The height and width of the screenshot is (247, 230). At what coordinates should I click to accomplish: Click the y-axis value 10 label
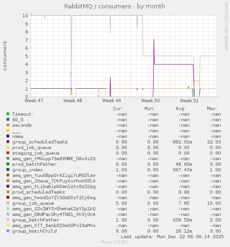pos(25,15)
